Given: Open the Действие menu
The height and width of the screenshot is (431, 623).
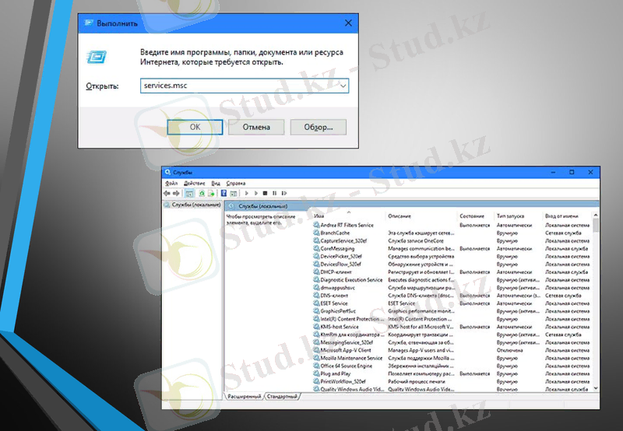Looking at the screenshot, I should click(x=194, y=183).
